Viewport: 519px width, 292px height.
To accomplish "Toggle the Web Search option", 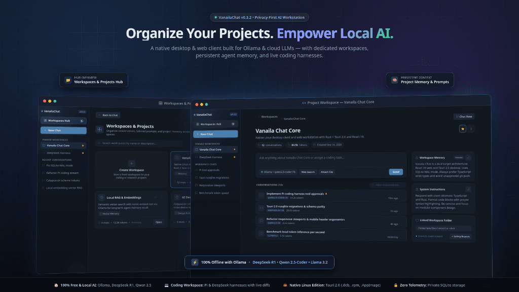I will pyautogui.click(x=308, y=172).
